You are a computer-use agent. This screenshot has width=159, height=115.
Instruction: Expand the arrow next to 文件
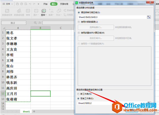click(12, 4)
